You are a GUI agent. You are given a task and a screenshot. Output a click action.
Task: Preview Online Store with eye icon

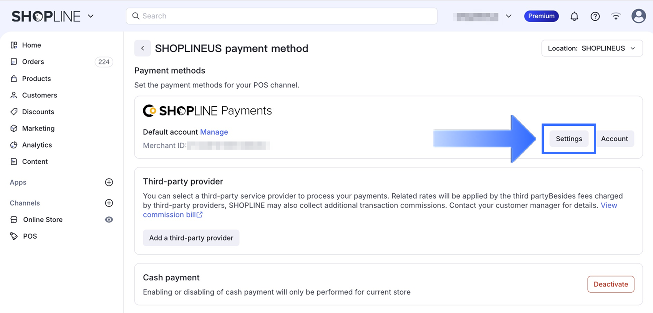click(109, 219)
